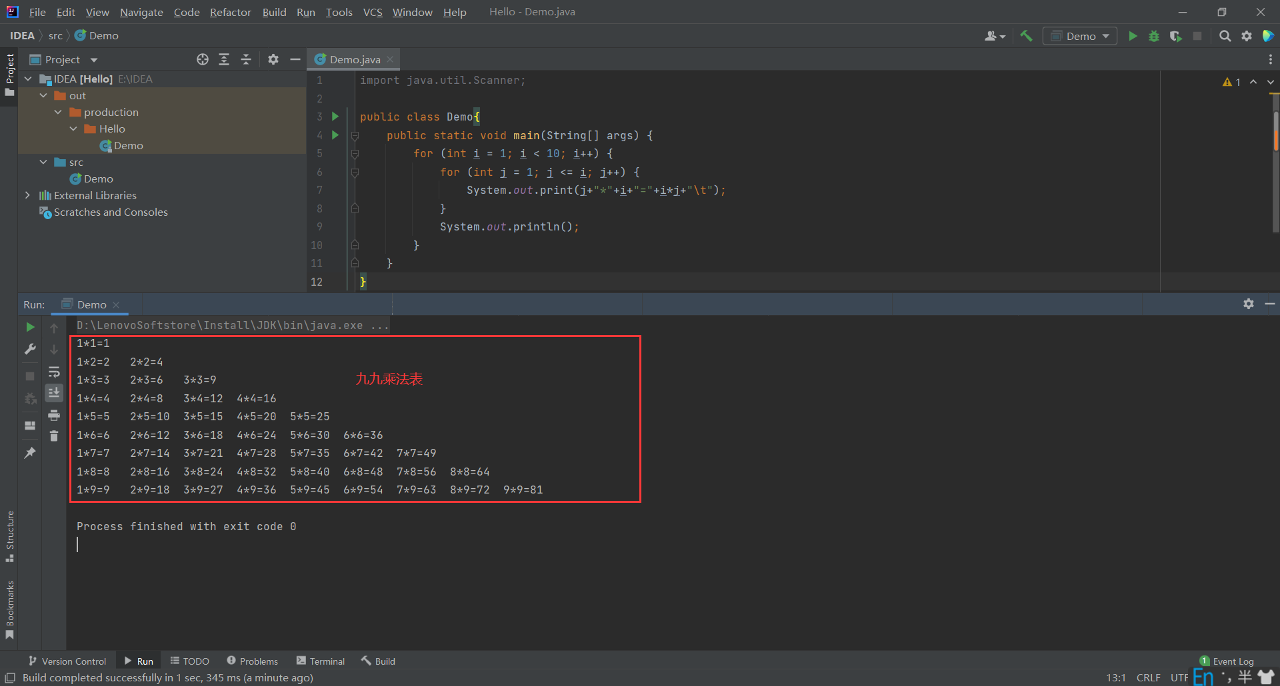Open the File menu

(37, 12)
